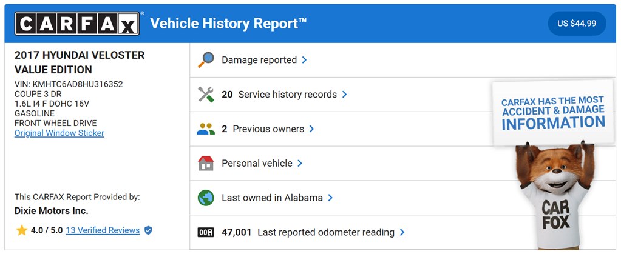The height and width of the screenshot is (257, 621).
Task: Click the two-person previous owners icon
Action: coord(206,129)
